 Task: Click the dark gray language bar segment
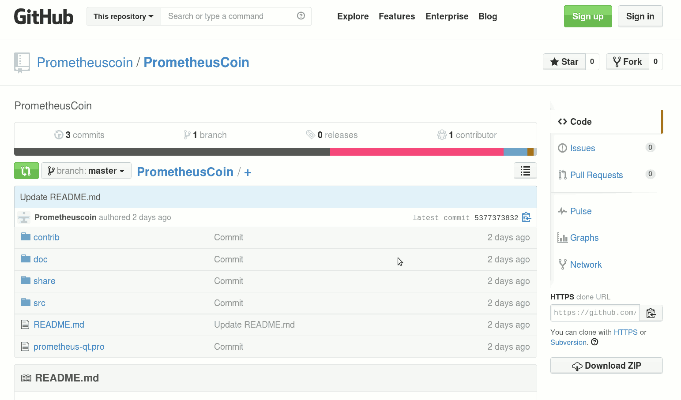[x=172, y=152]
